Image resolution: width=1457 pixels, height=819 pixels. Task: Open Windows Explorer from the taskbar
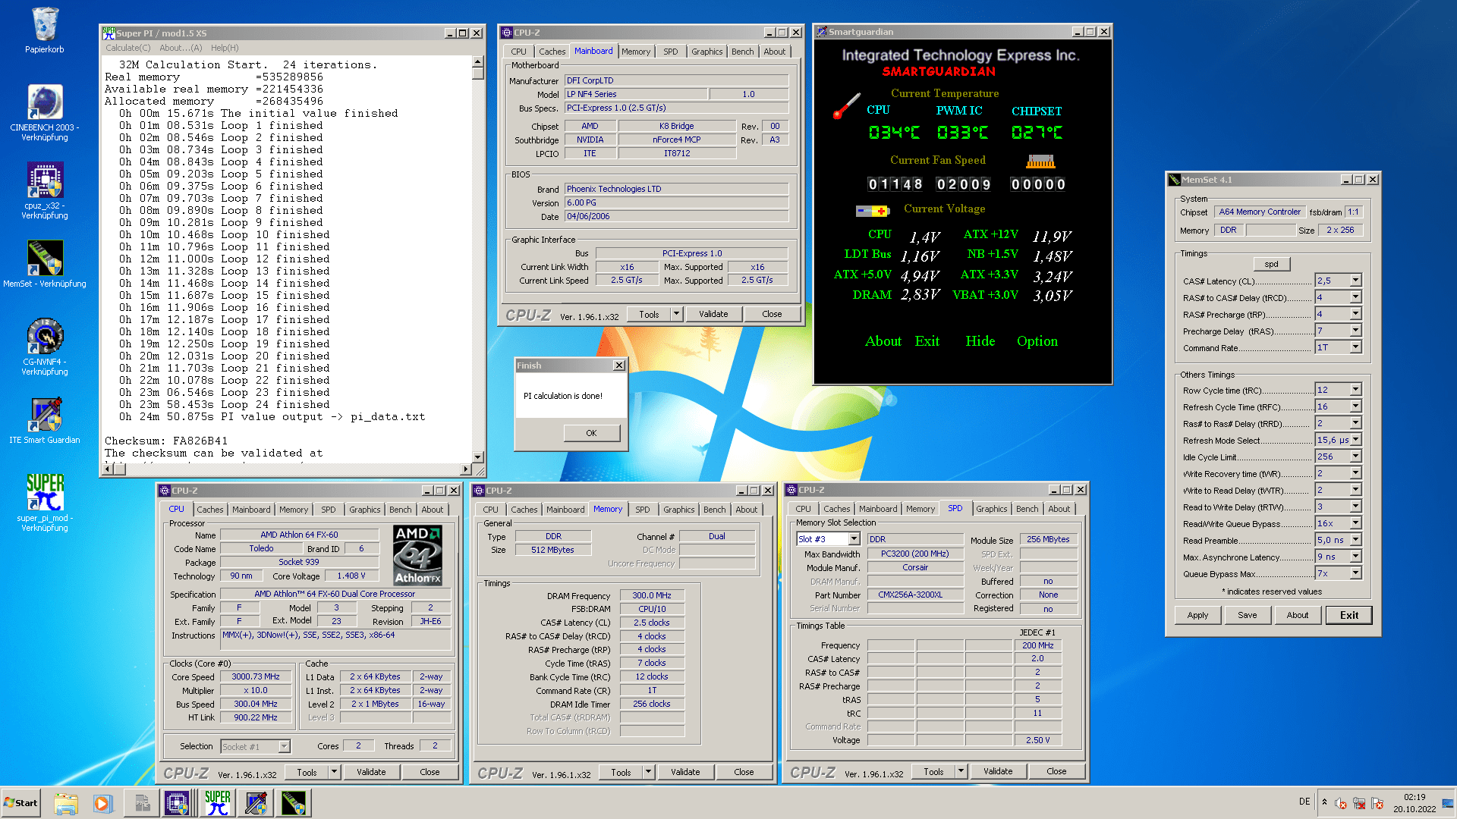coord(66,803)
